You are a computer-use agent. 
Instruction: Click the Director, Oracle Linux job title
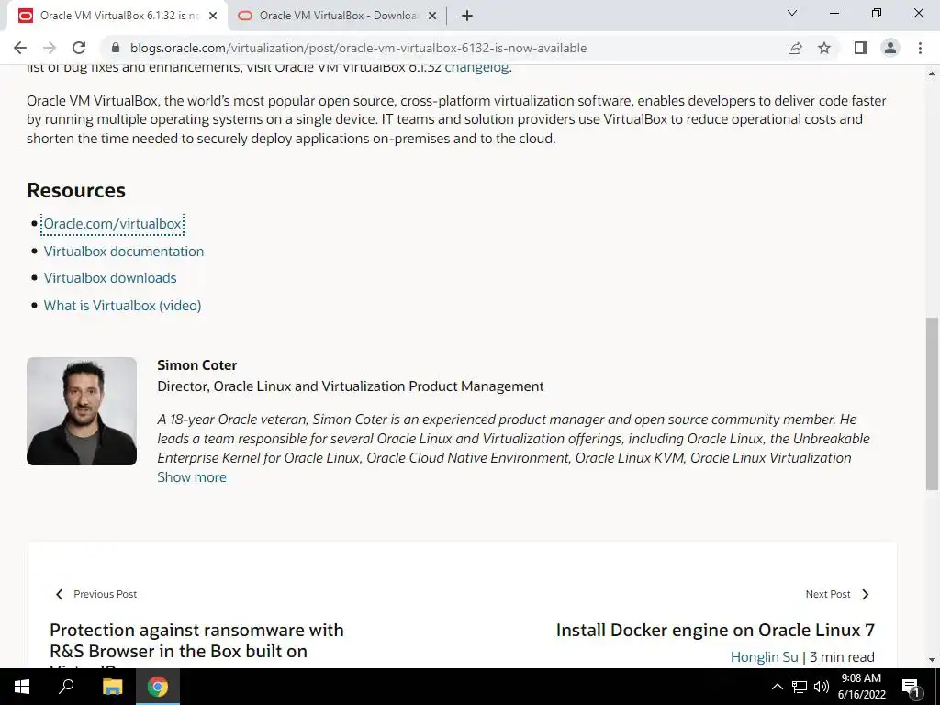tap(350, 386)
